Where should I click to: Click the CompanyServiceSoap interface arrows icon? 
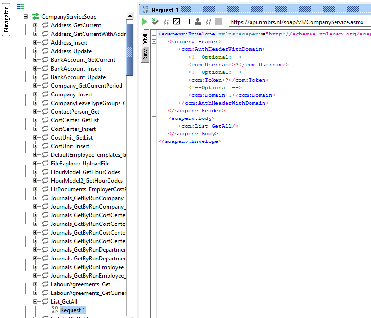tap(36, 17)
